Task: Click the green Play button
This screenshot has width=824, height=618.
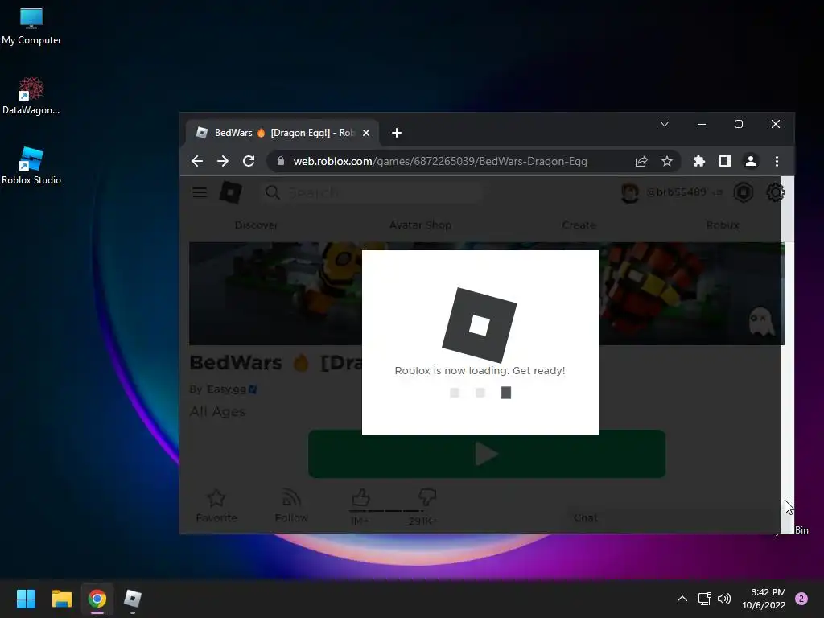Action: tap(487, 454)
